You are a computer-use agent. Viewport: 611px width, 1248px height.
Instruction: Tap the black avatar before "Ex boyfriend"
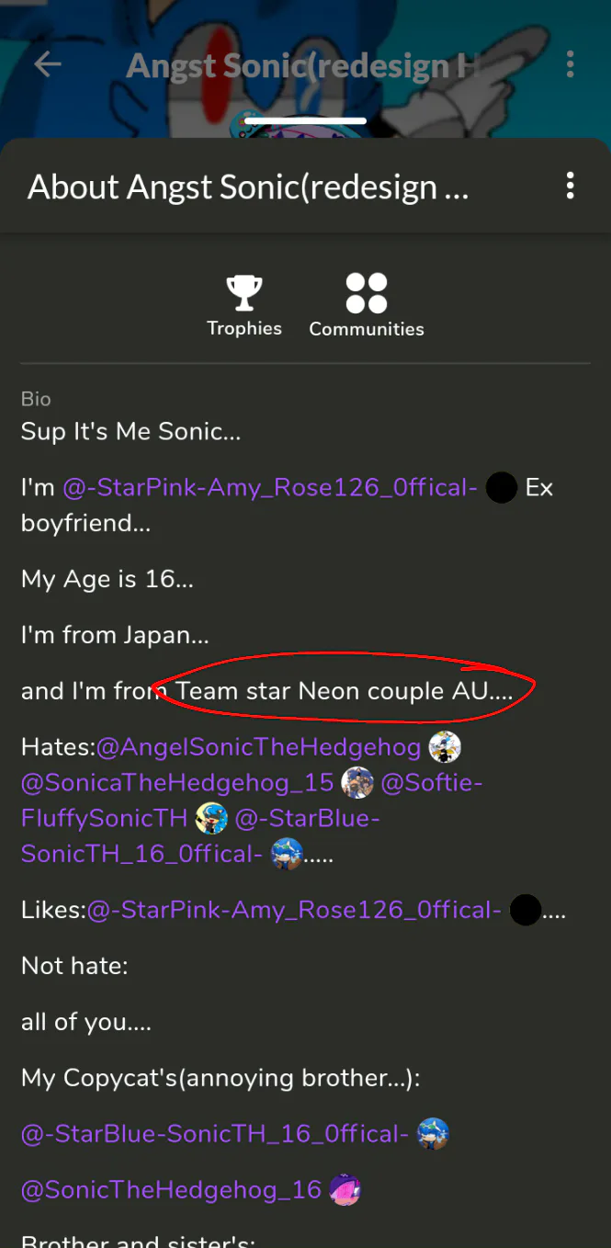501,488
